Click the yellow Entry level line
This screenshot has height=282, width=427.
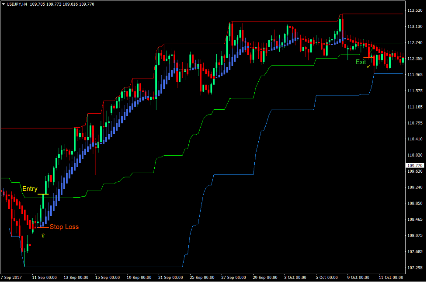[x=43, y=194]
